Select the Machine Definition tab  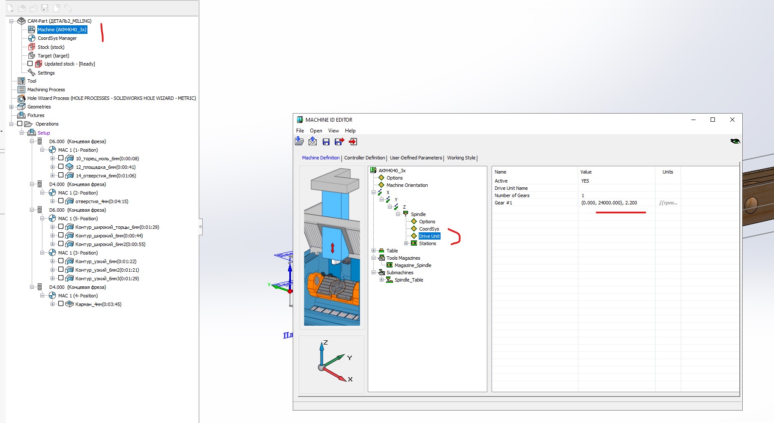click(x=321, y=158)
